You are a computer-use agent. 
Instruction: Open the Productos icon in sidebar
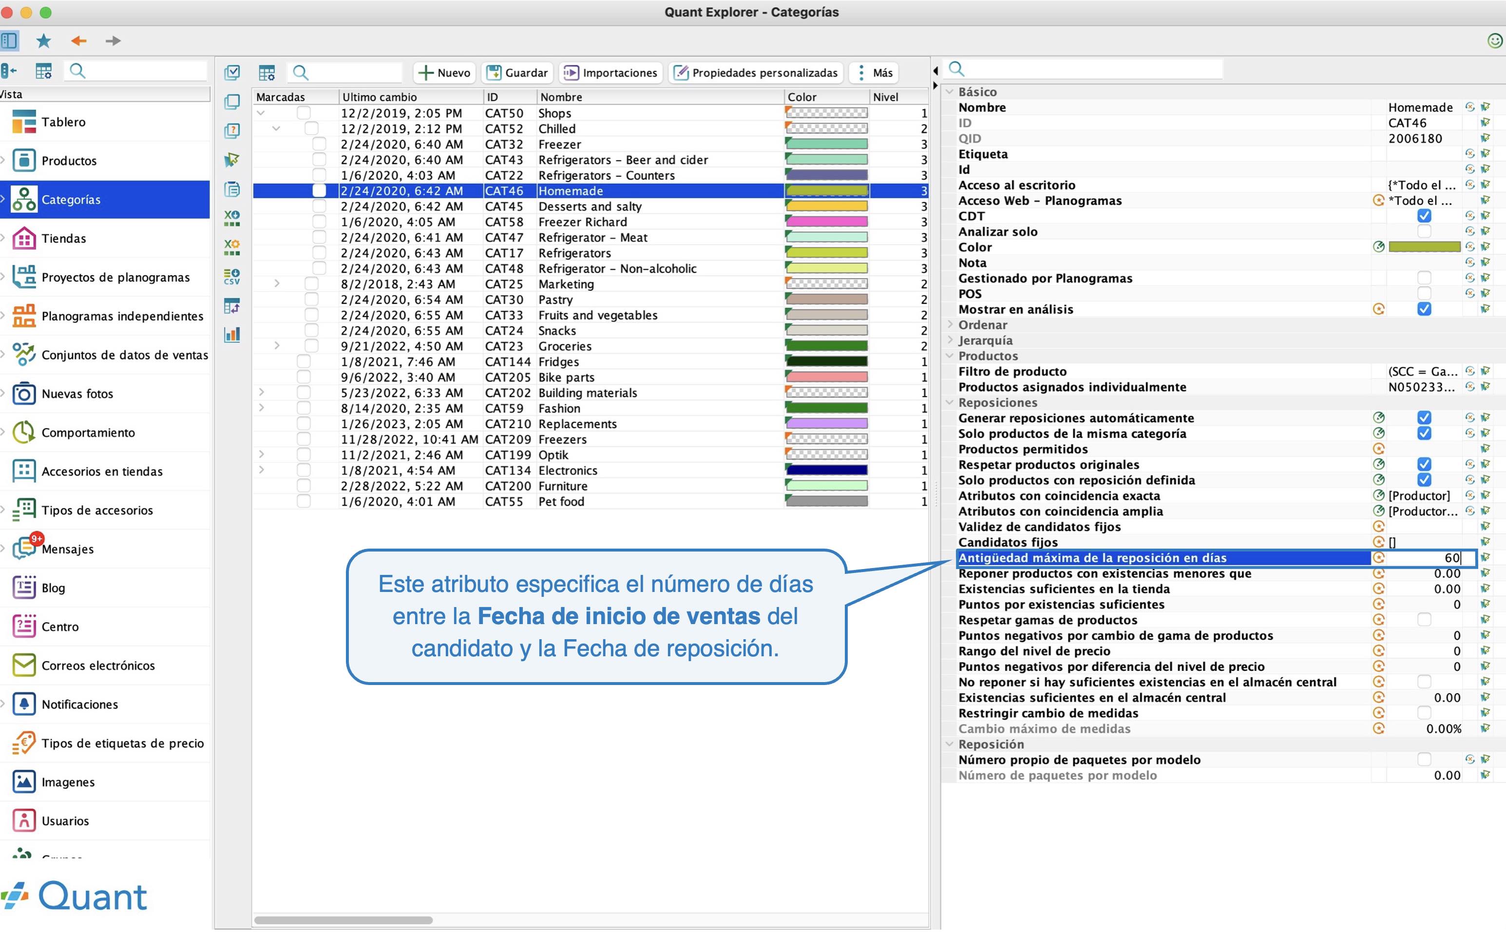tap(24, 160)
